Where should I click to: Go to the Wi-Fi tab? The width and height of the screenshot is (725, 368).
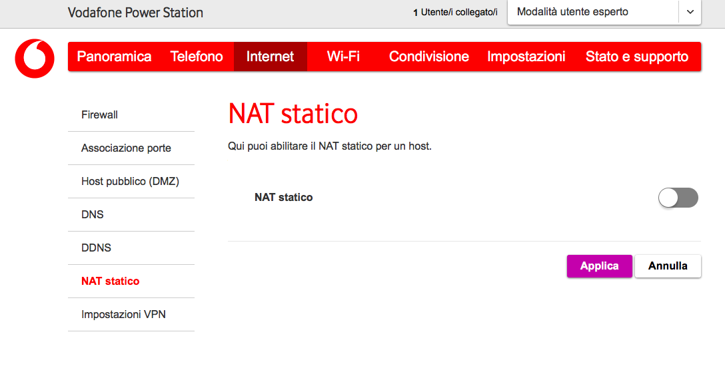(x=343, y=57)
